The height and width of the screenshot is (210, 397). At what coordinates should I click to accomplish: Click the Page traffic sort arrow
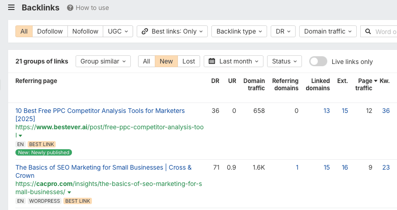(x=375, y=81)
